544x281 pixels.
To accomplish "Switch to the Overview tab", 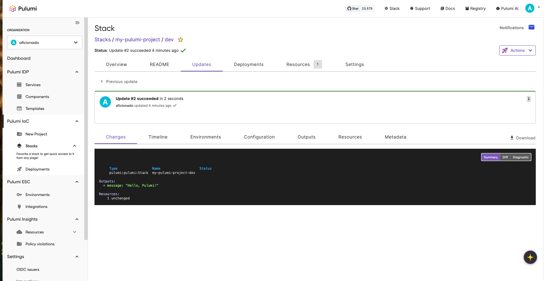I will click(116, 65).
